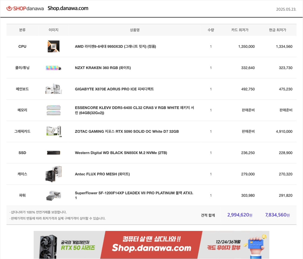
Task: Click the SHOPdanawa logo
Action: click(25, 8)
